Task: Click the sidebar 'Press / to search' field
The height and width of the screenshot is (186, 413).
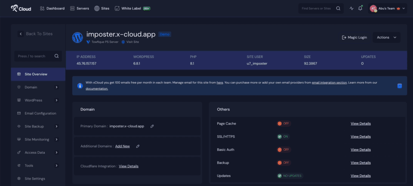Action: pyautogui.click(x=34, y=56)
